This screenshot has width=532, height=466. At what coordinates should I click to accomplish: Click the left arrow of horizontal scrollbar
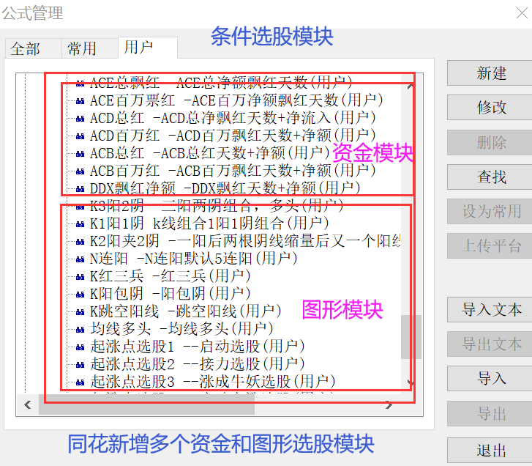click(28, 404)
